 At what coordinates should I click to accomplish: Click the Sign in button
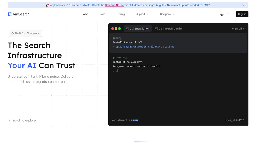242,14
